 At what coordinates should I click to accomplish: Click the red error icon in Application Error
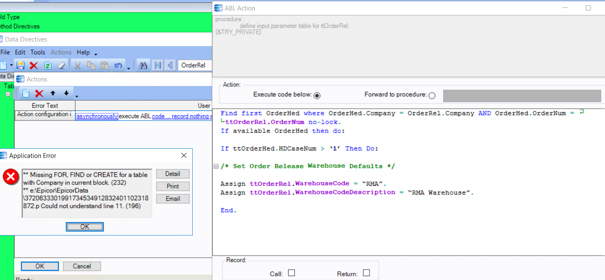(11, 177)
